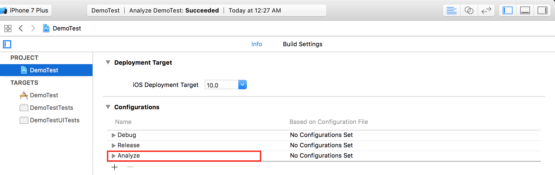
Task: Toggle the debug area visibility
Action: coord(525,11)
